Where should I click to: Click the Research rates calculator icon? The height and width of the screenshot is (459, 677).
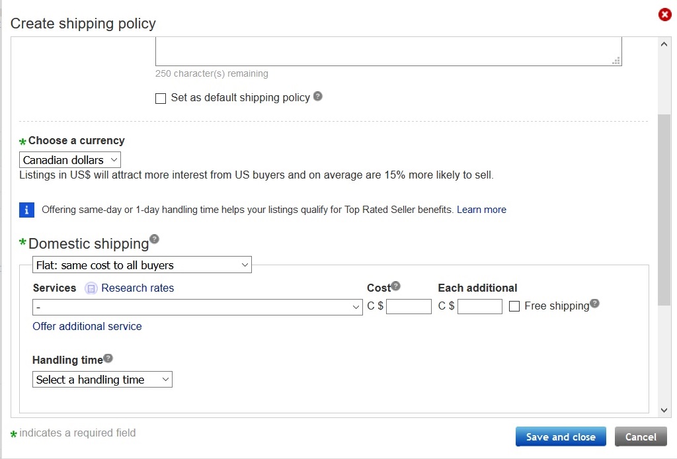click(x=92, y=288)
